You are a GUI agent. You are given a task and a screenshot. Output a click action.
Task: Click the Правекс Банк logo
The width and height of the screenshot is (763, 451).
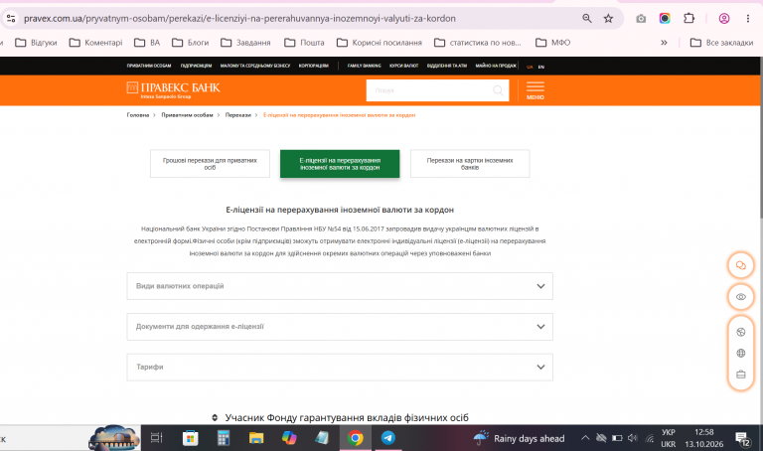(173, 90)
